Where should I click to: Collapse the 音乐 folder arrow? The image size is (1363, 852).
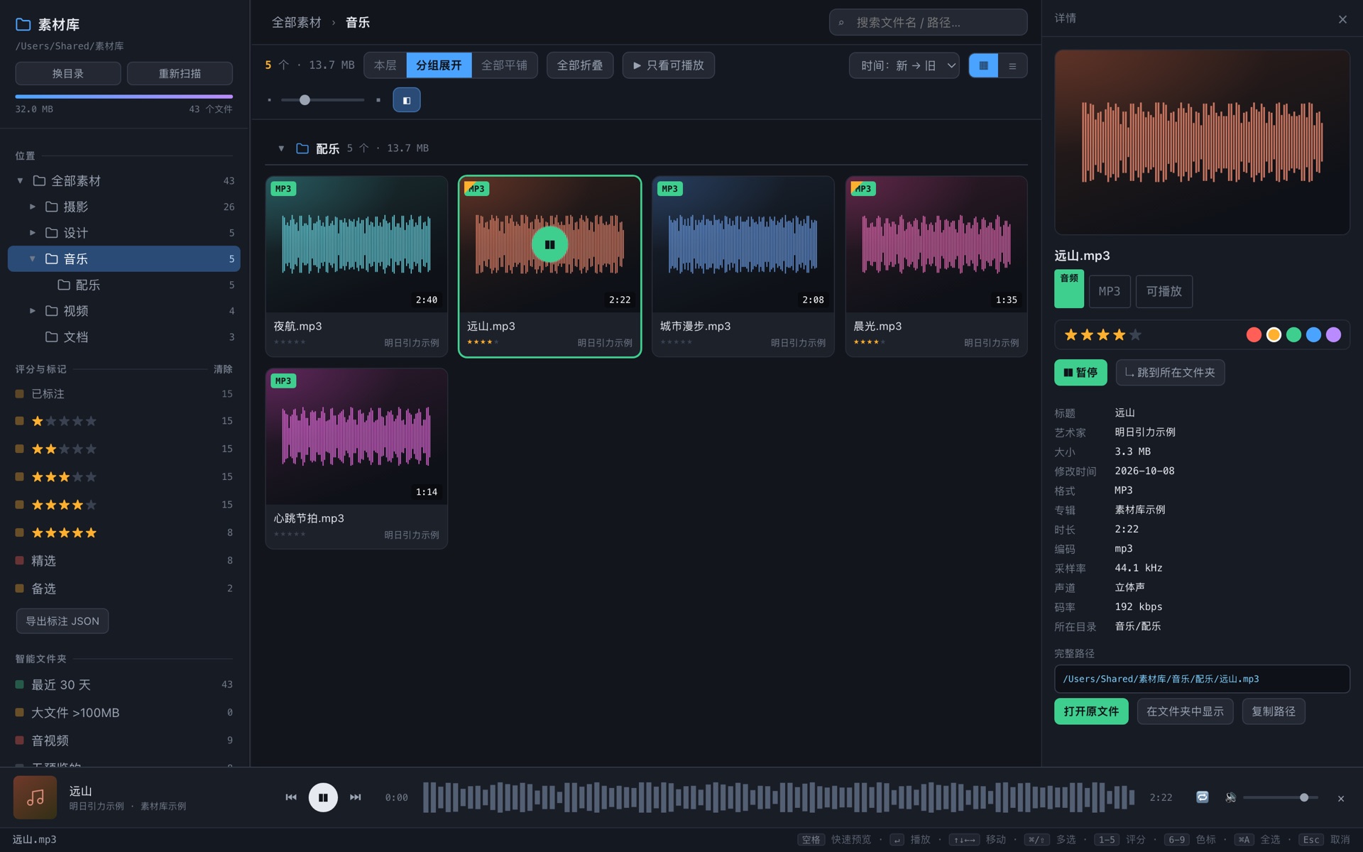pos(32,259)
